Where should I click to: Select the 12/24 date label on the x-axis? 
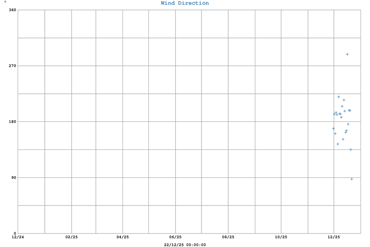pos(18,237)
